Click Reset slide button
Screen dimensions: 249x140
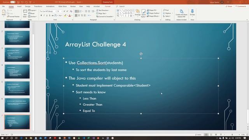(32, 13)
